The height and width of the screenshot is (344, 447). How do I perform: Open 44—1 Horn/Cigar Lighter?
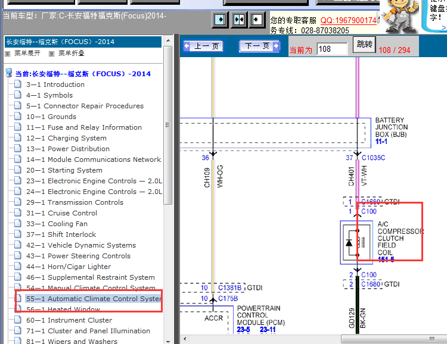[69, 267]
